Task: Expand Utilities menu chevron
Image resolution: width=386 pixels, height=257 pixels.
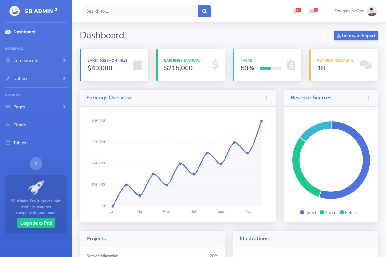Action: pyautogui.click(x=64, y=78)
